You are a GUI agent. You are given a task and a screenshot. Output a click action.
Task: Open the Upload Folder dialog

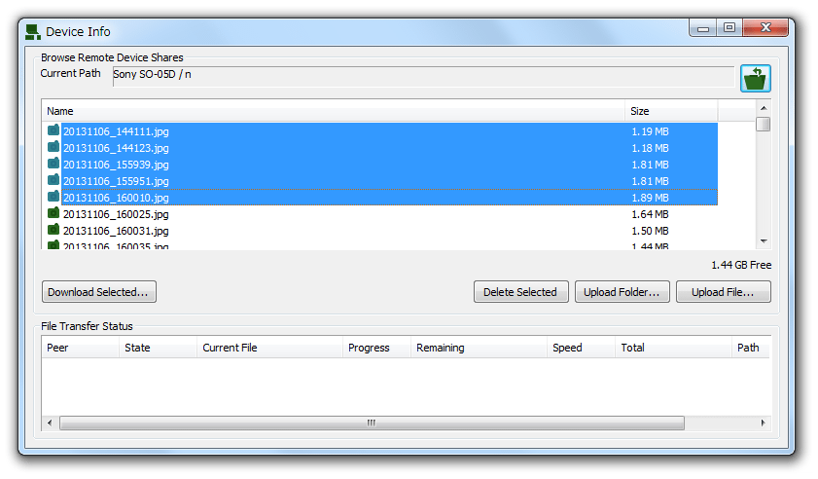pyautogui.click(x=622, y=292)
